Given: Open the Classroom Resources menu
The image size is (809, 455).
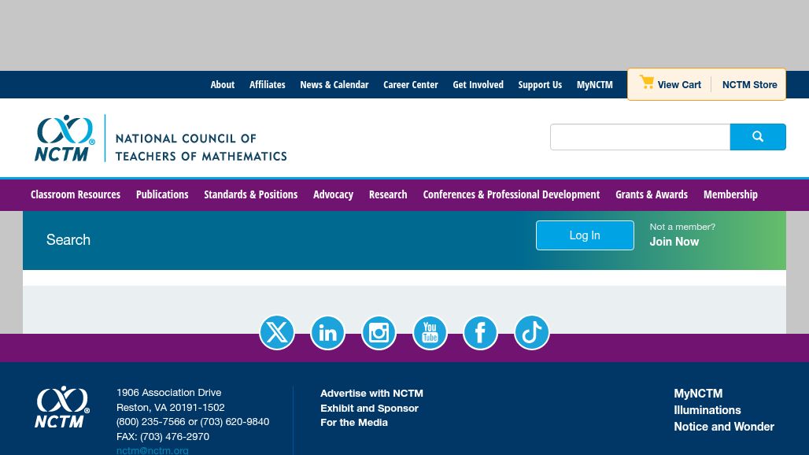Looking at the screenshot, I should click(76, 194).
